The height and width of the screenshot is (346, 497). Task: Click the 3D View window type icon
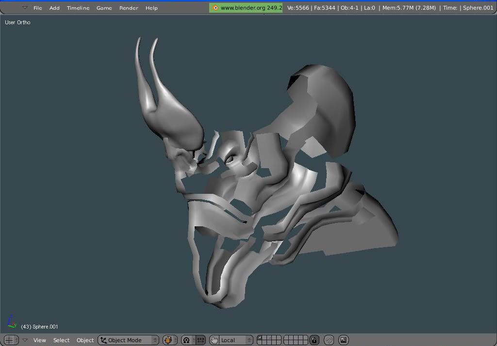point(9,340)
